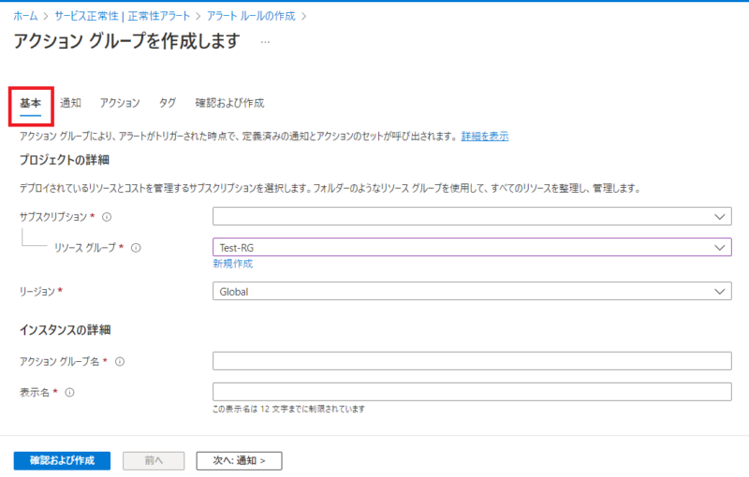
Task: Click the 次へ: 通知 button
Action: coord(239,460)
